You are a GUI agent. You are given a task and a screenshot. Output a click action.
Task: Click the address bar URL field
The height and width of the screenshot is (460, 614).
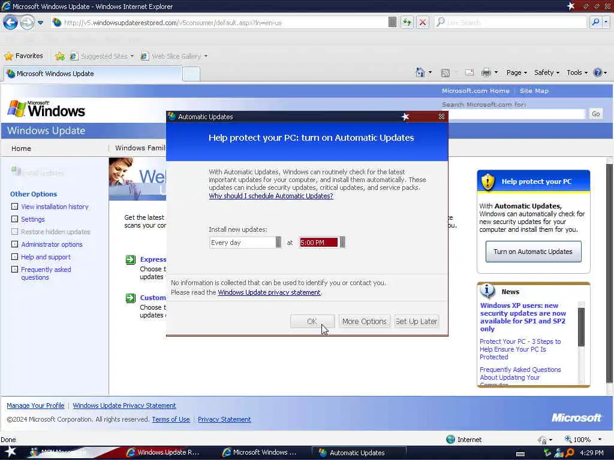[219, 23]
